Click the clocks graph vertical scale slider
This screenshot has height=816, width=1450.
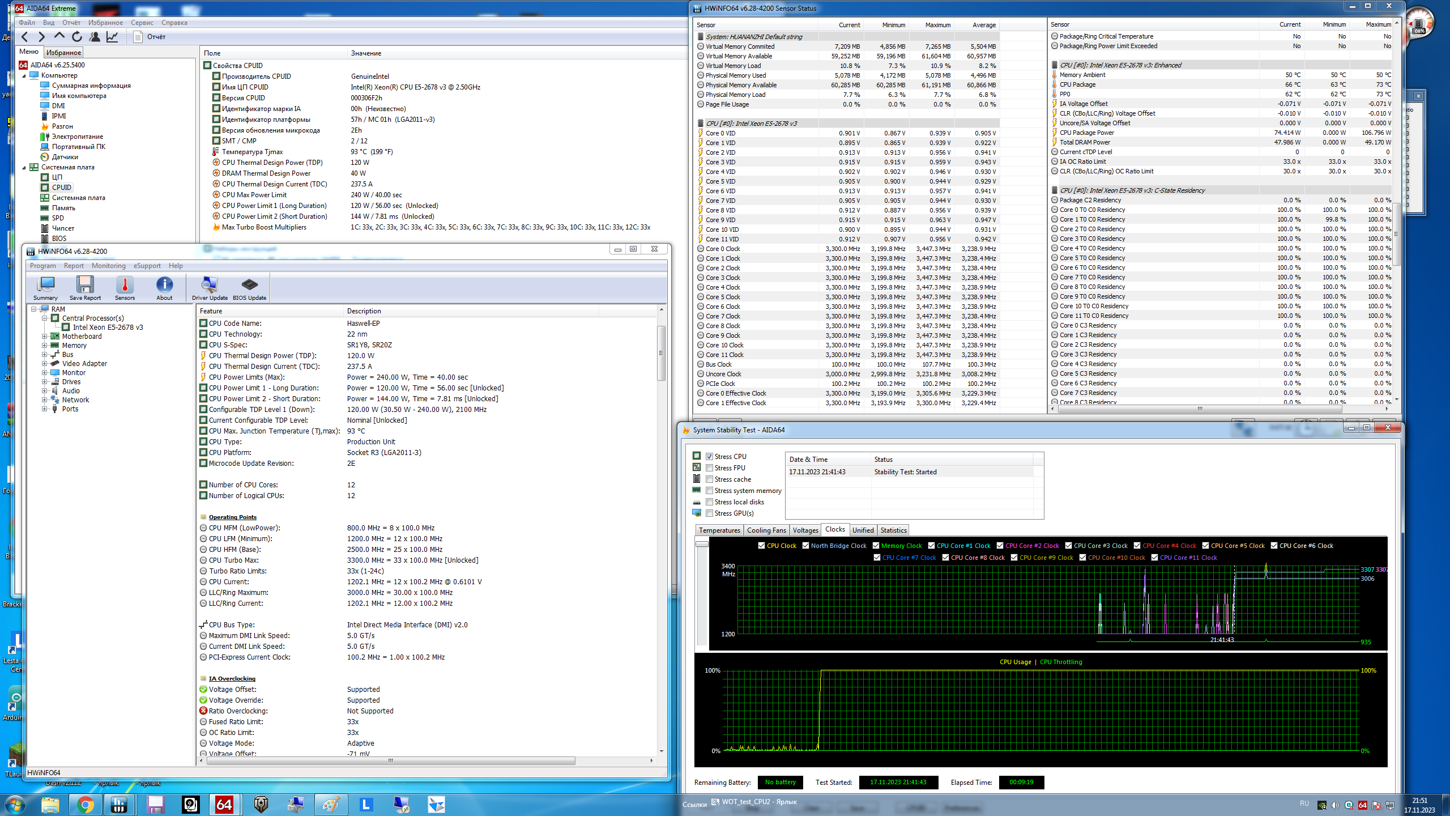pos(702,544)
